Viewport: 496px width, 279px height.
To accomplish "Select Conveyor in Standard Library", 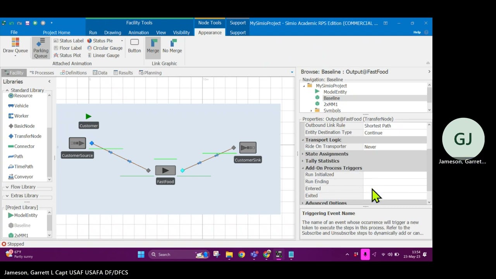I will [x=20, y=177].
